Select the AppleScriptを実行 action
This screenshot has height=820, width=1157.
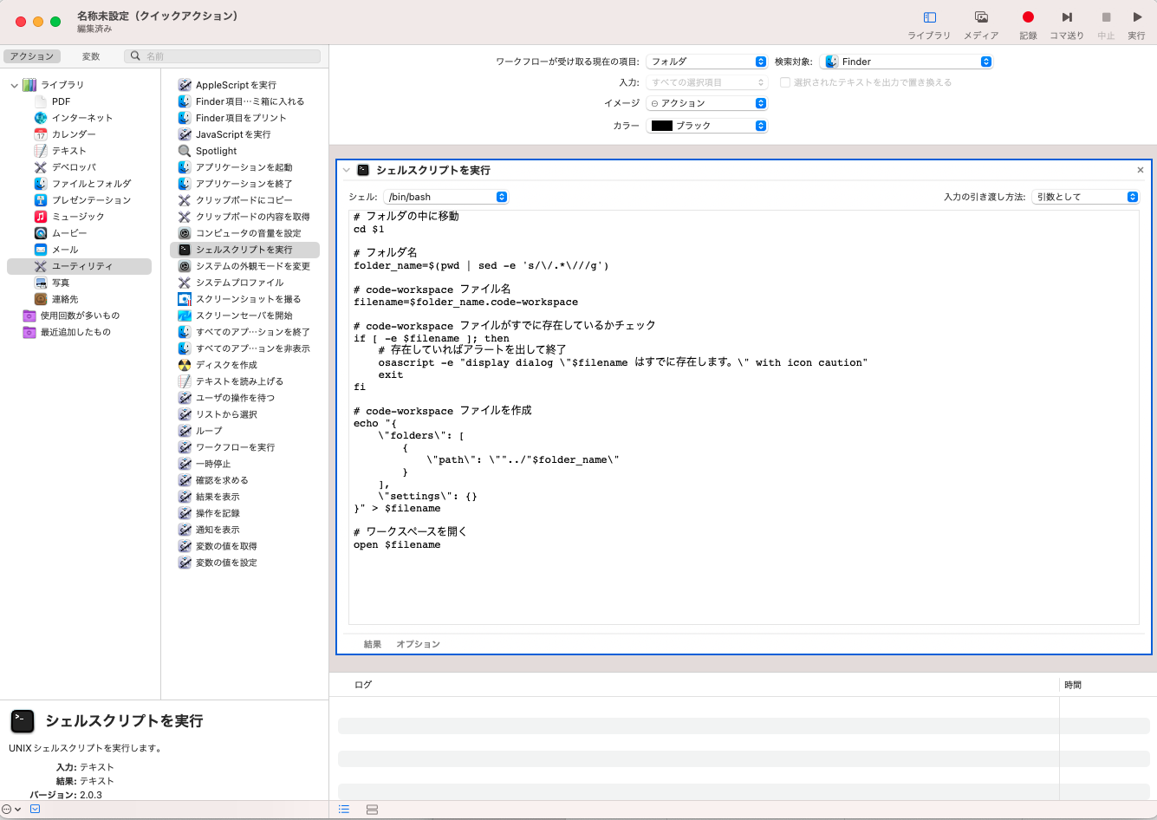234,85
